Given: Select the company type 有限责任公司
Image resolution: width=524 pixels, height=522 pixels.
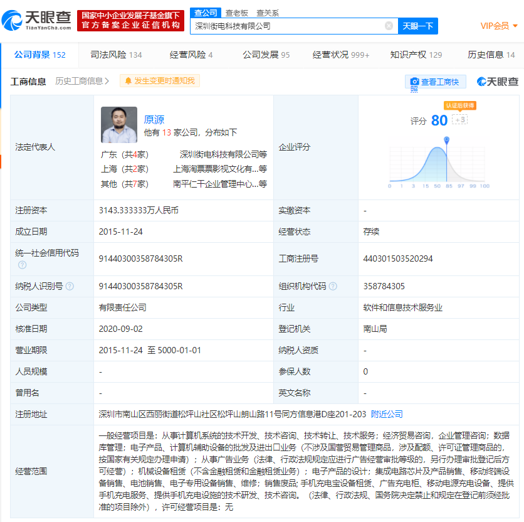Looking at the screenshot, I should tap(123, 308).
